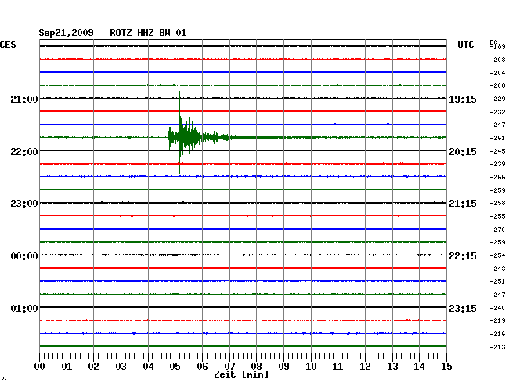This screenshot has width=509, height=387.
Task: Click the DC offset value -219
Action: click(x=497, y=320)
